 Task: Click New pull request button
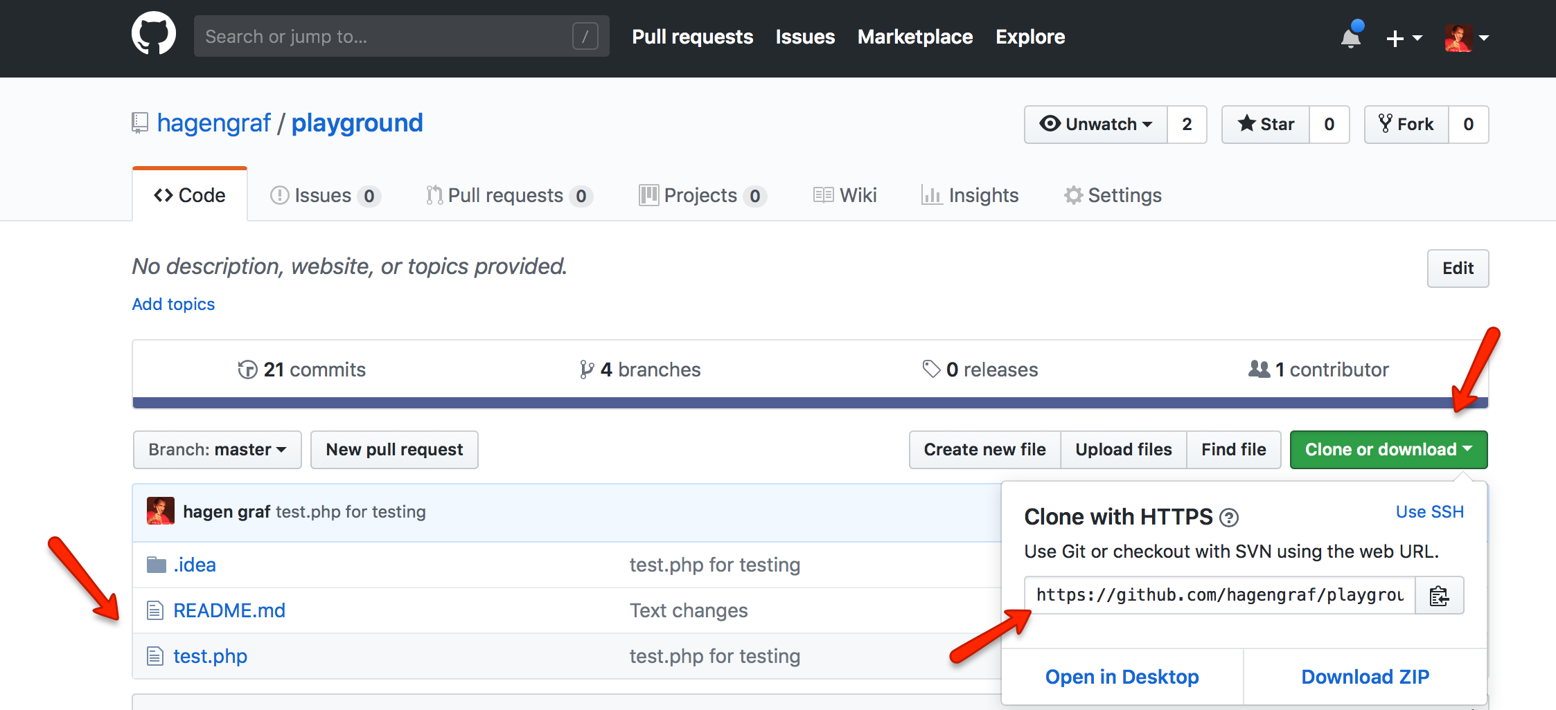click(x=394, y=450)
